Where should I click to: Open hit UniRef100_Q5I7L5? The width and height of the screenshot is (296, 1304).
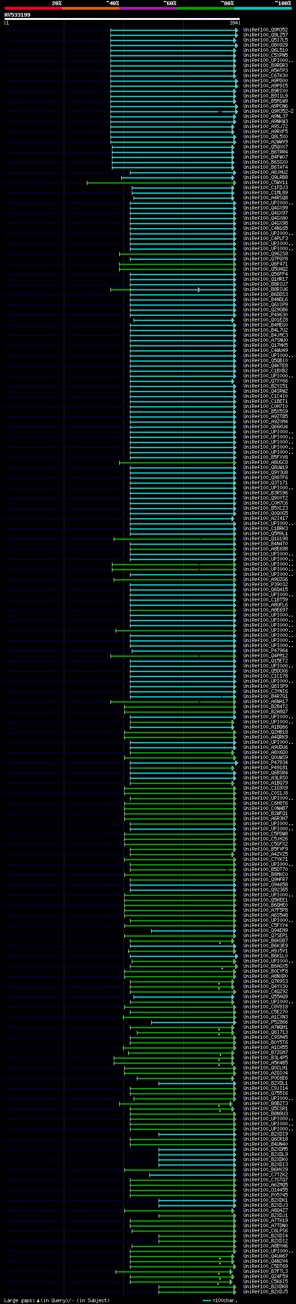point(265,40)
